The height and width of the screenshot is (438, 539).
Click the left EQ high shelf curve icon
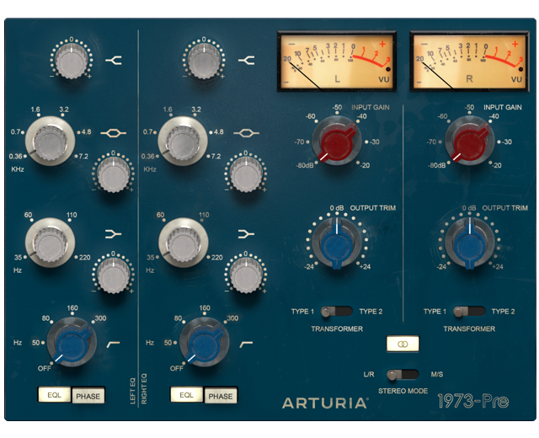(114, 61)
